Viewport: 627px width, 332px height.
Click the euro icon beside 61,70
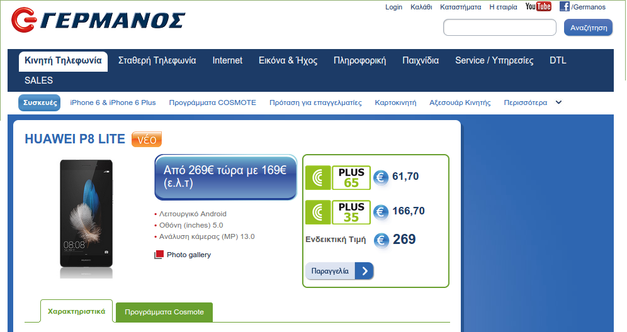[x=381, y=177]
